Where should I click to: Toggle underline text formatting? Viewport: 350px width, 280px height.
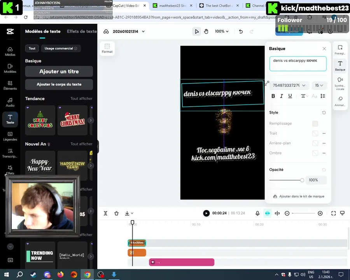pyautogui.click(x=290, y=96)
